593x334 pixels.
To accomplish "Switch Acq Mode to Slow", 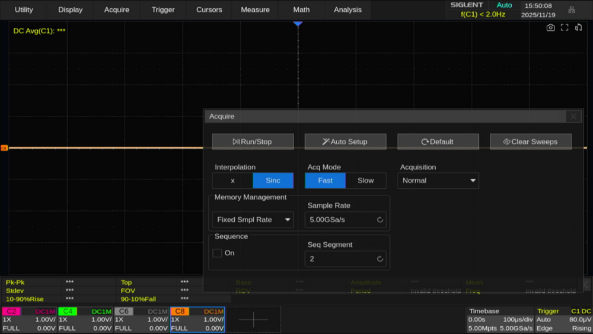I will (x=366, y=181).
